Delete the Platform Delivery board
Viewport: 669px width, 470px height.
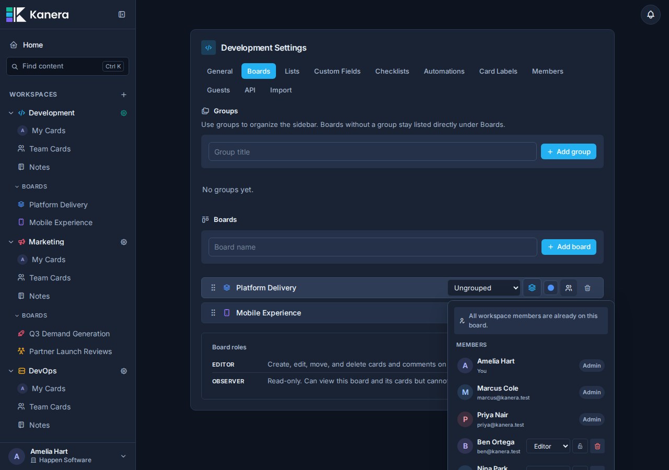587,288
